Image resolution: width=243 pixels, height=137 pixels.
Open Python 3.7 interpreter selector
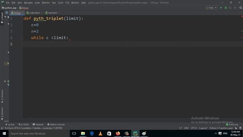coord(221,128)
